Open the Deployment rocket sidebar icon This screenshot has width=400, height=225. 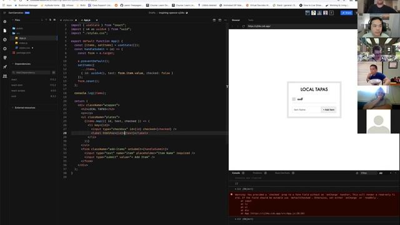tap(5, 67)
